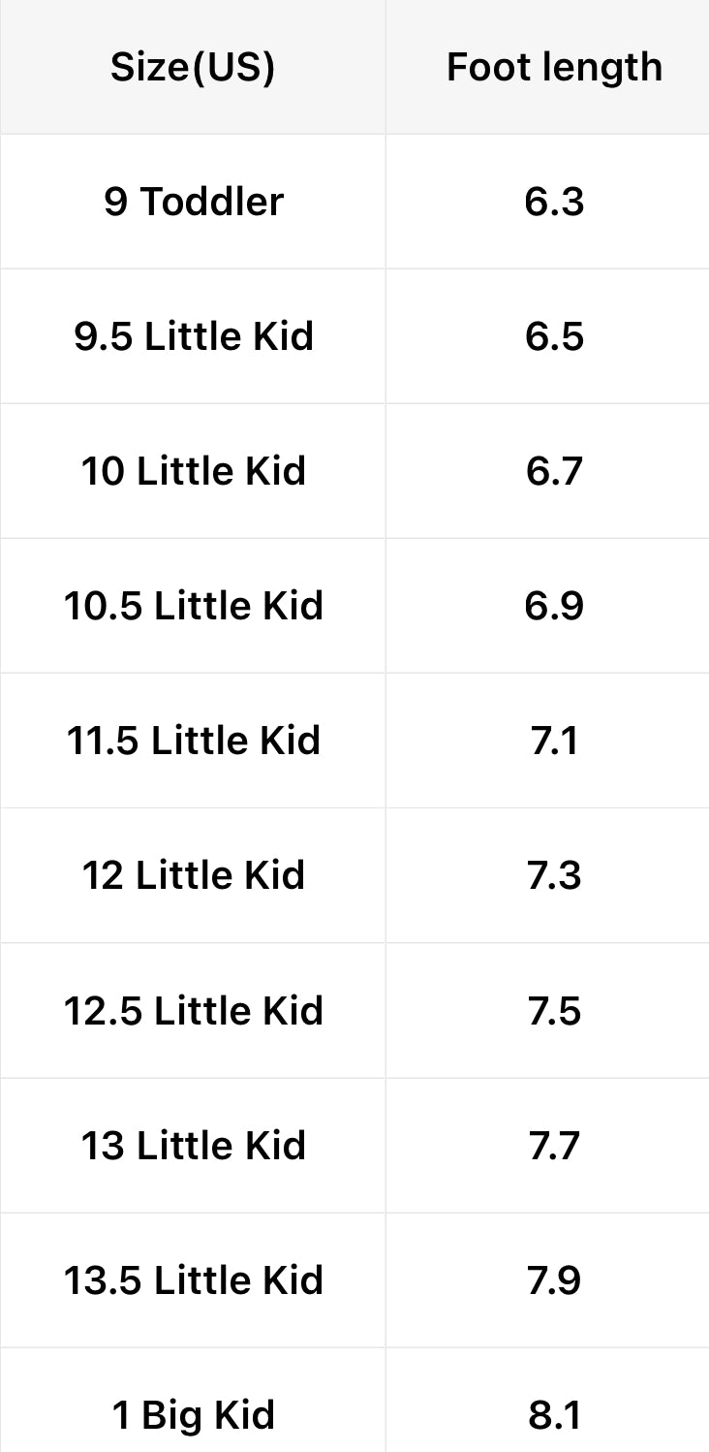Select the 6.7 foot length value
This screenshot has width=709, height=1452.
click(x=554, y=471)
